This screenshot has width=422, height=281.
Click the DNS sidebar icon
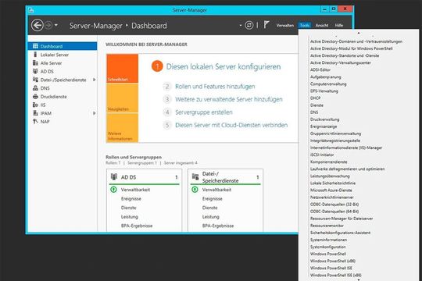coord(35,88)
